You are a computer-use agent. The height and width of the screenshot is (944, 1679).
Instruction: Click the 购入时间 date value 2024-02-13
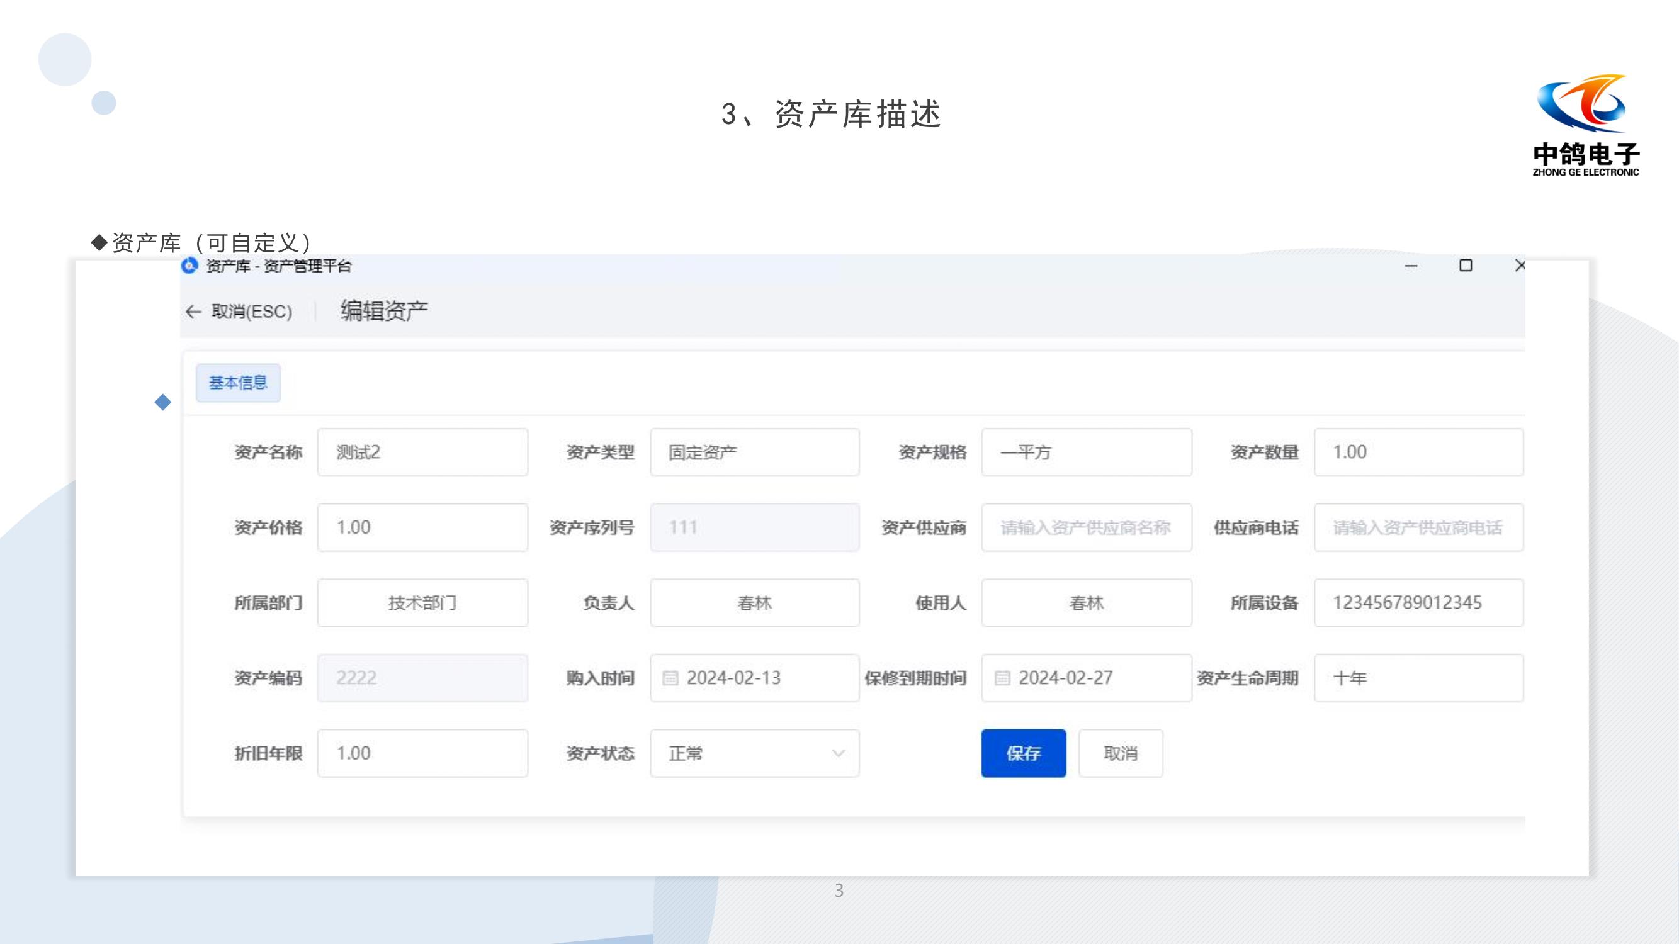(x=734, y=678)
